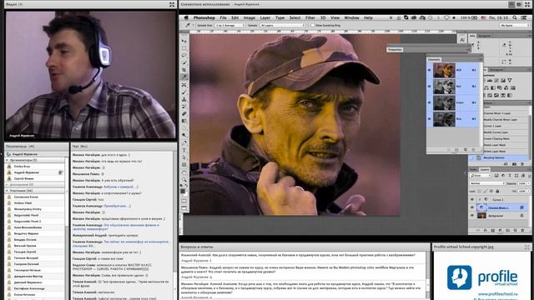Open the Image menu
The image size is (534, 300).
249,17
